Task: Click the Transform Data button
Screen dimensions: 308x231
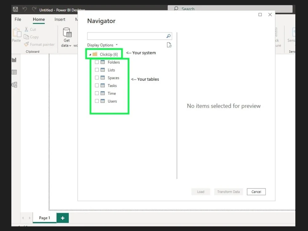Action: click(x=228, y=192)
